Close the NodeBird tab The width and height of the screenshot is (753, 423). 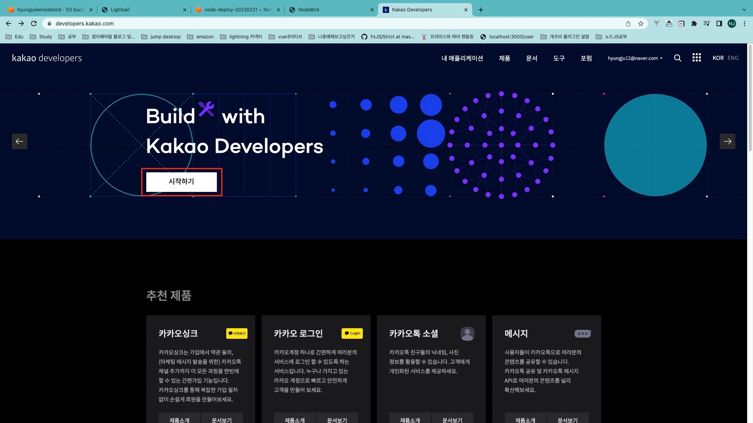tap(372, 10)
